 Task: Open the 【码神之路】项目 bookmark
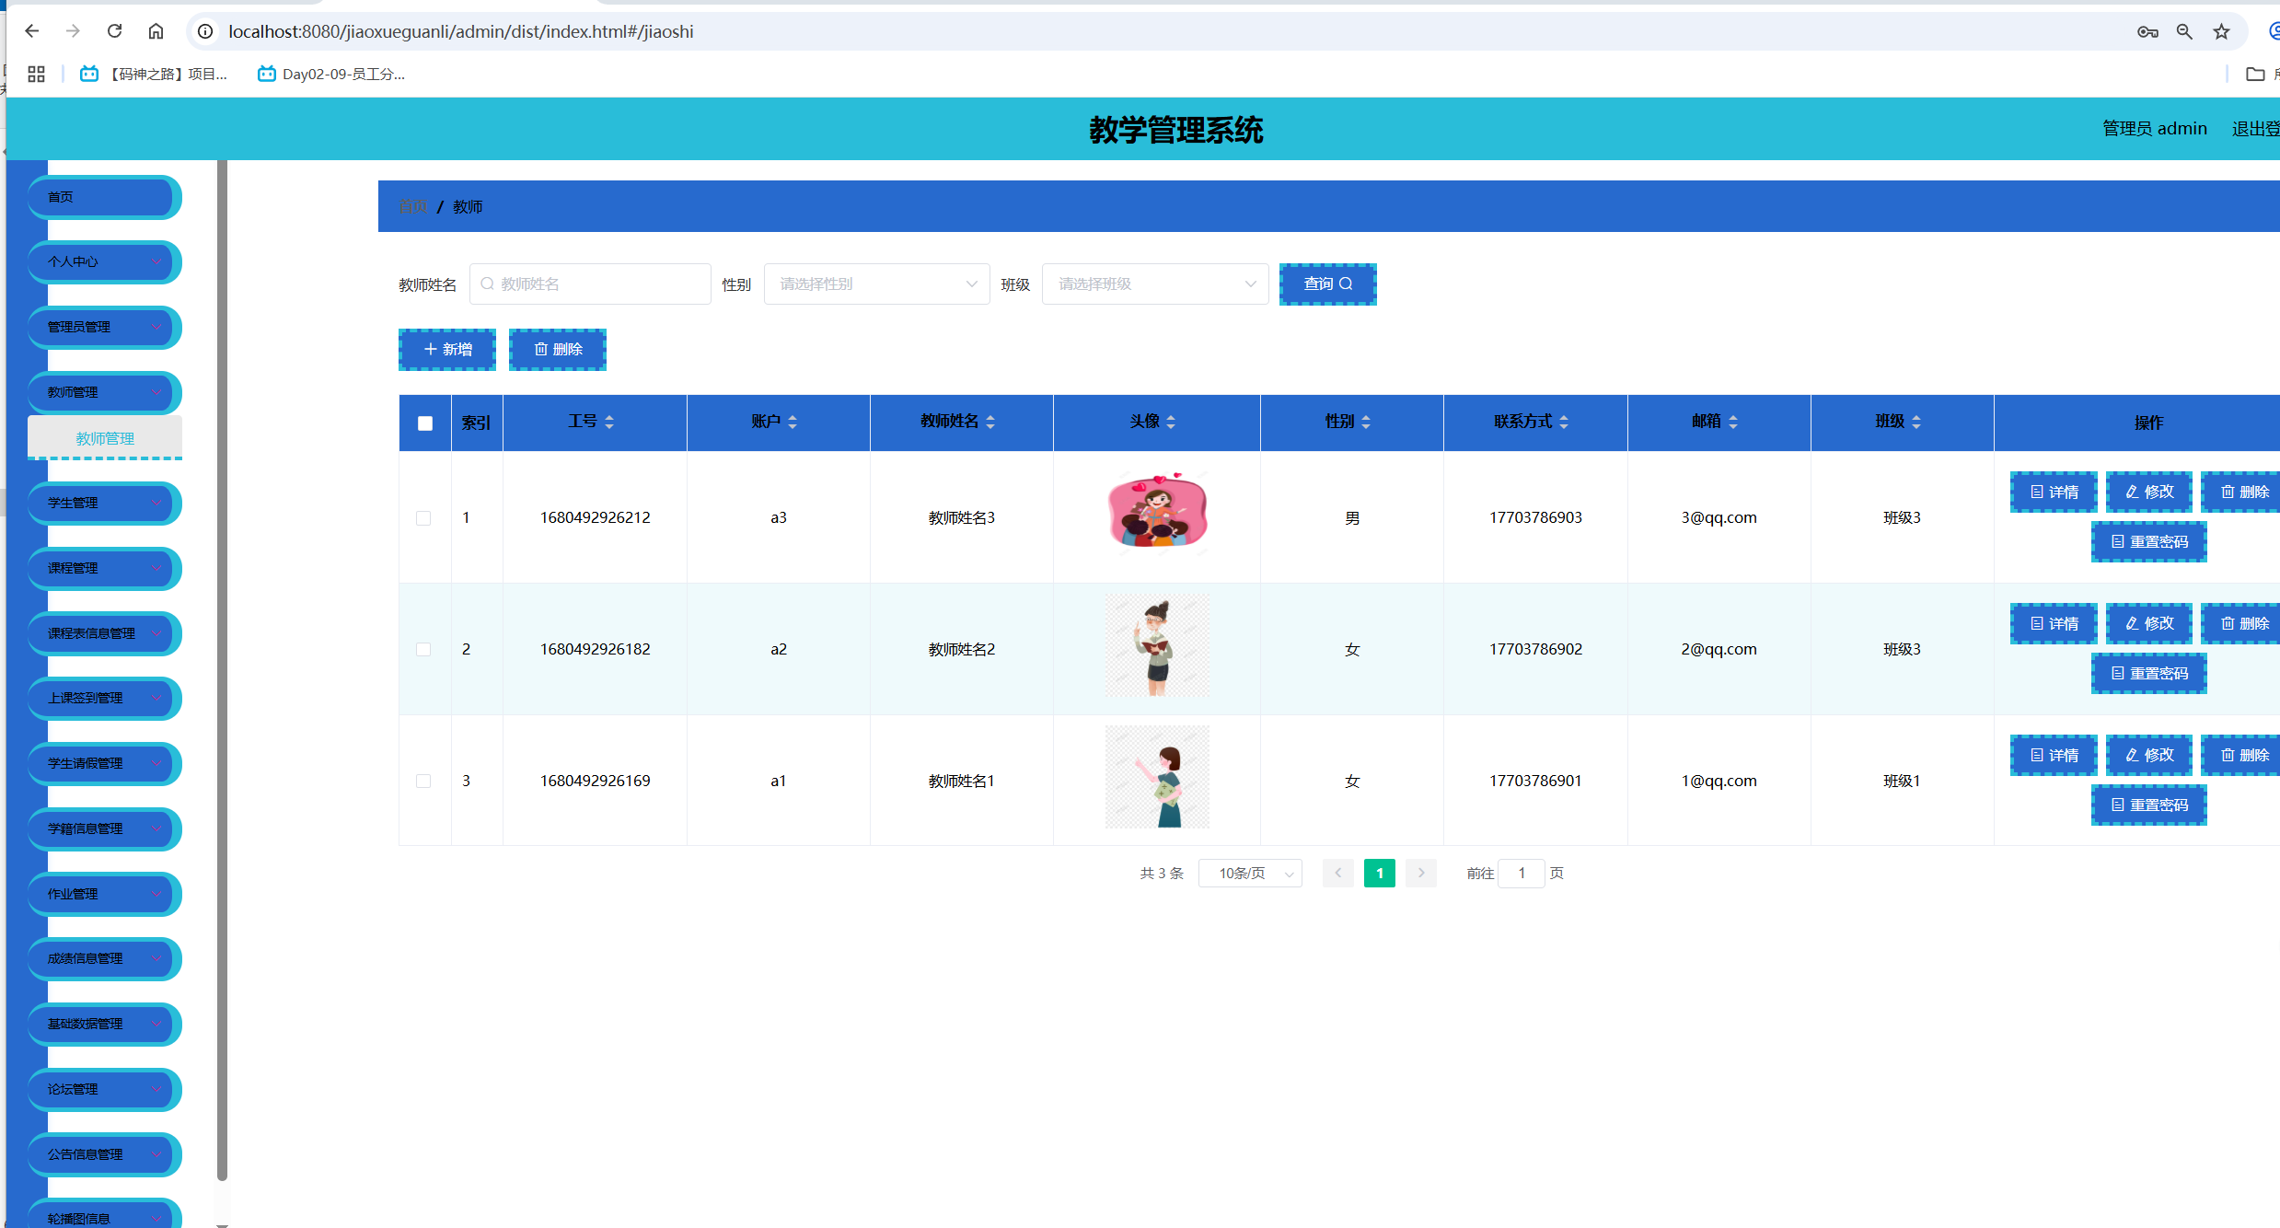click(154, 75)
